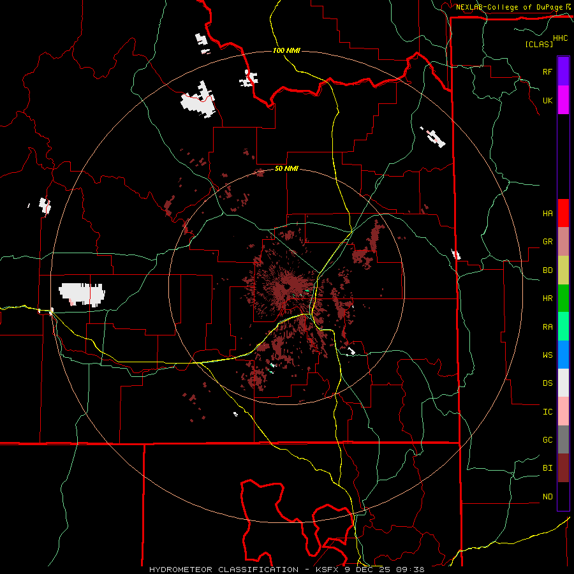Click the BD legend label
This screenshot has width=574, height=574.
coord(547,270)
